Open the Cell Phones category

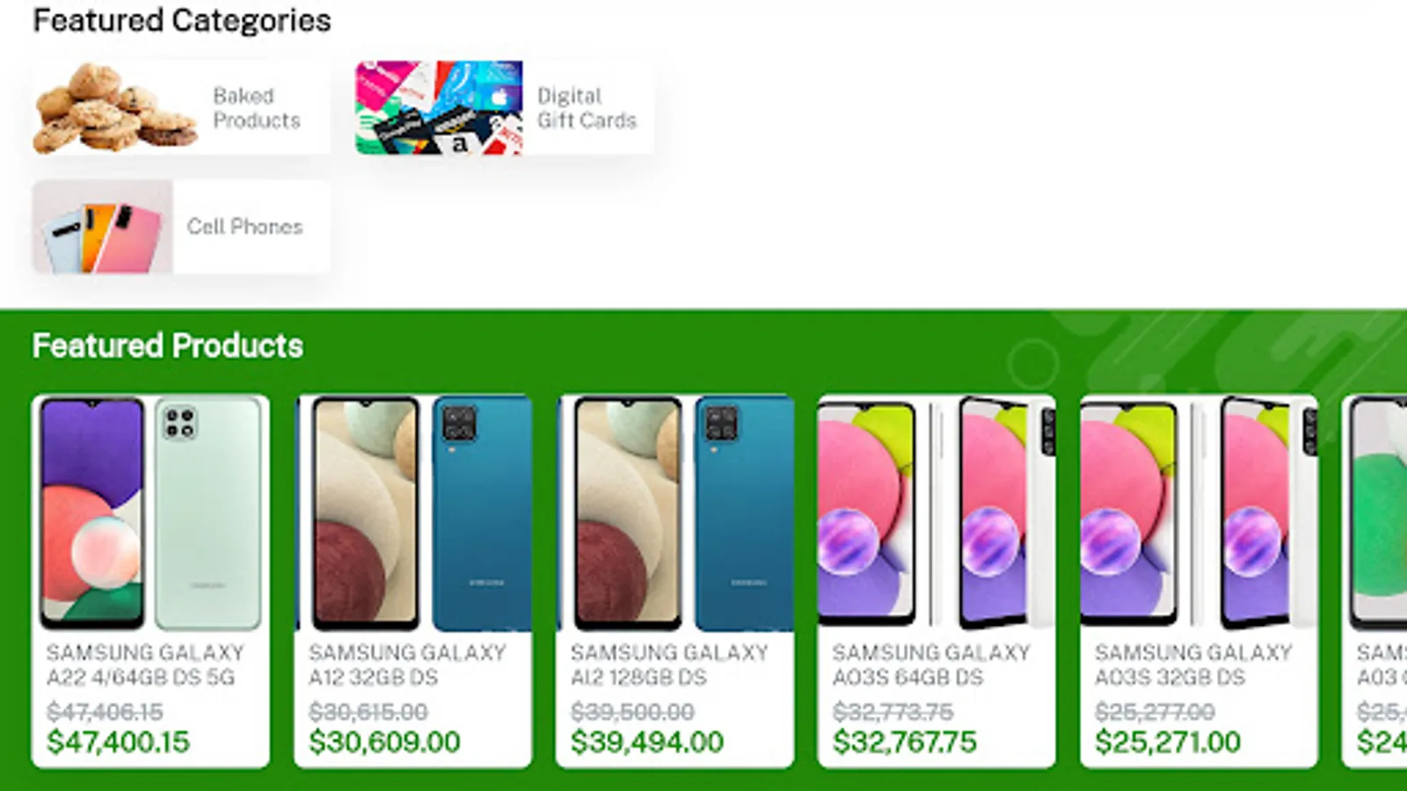click(180, 227)
